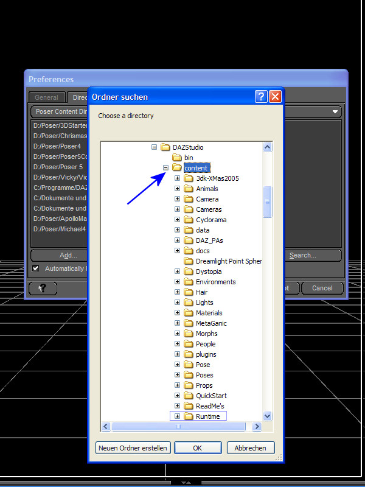Select the DAZStudio folder icon
This screenshot has width=365, height=487.
pos(165,147)
